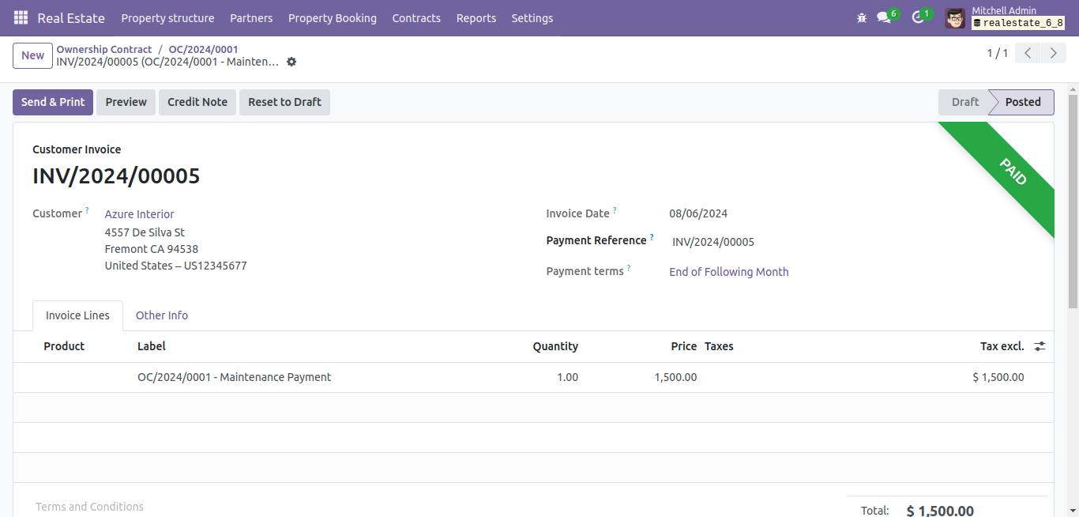Open column options adjust icon

pyautogui.click(x=1040, y=346)
